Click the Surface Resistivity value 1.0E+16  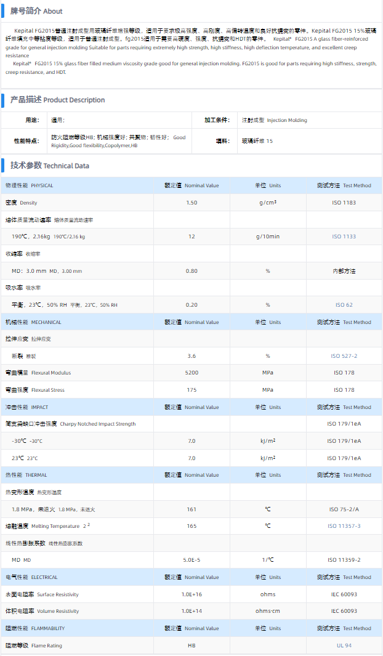(x=191, y=594)
